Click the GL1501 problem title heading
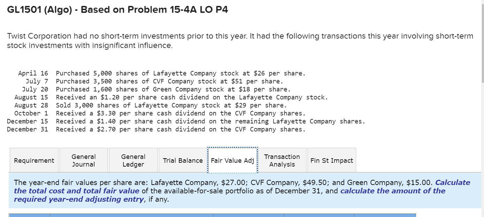This screenshot has height=217, width=484. click(117, 9)
